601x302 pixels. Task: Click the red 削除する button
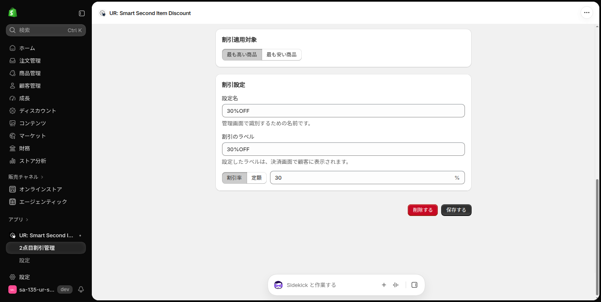(x=423, y=210)
